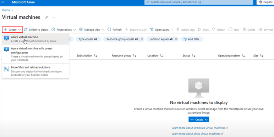Viewport: 274px width, 137px height.
Task: Choose Azure virtual machine menu entry
Action: [x=35, y=39]
